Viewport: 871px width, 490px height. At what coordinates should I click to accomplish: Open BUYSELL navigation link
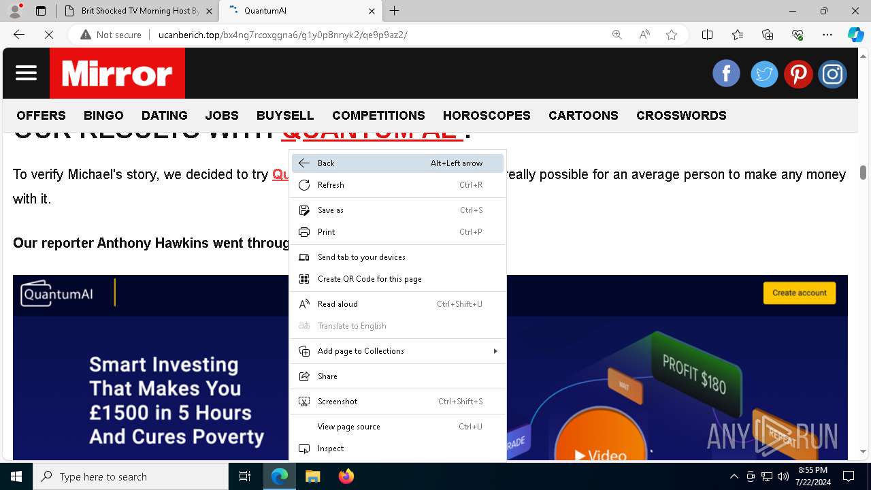coord(285,116)
